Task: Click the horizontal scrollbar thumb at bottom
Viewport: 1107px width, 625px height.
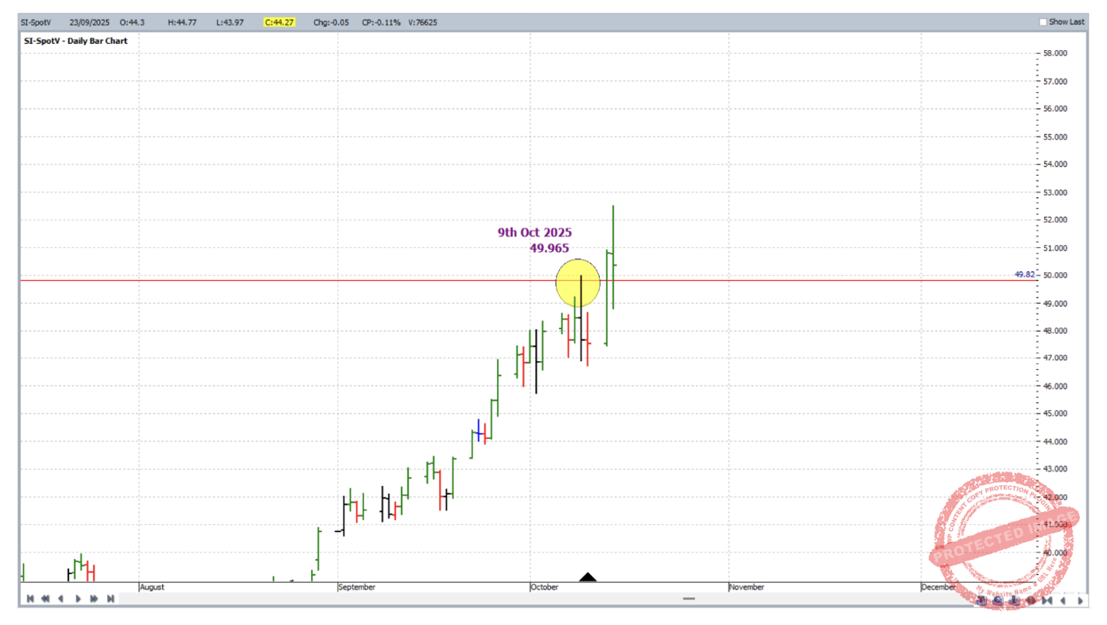Action: [x=689, y=599]
